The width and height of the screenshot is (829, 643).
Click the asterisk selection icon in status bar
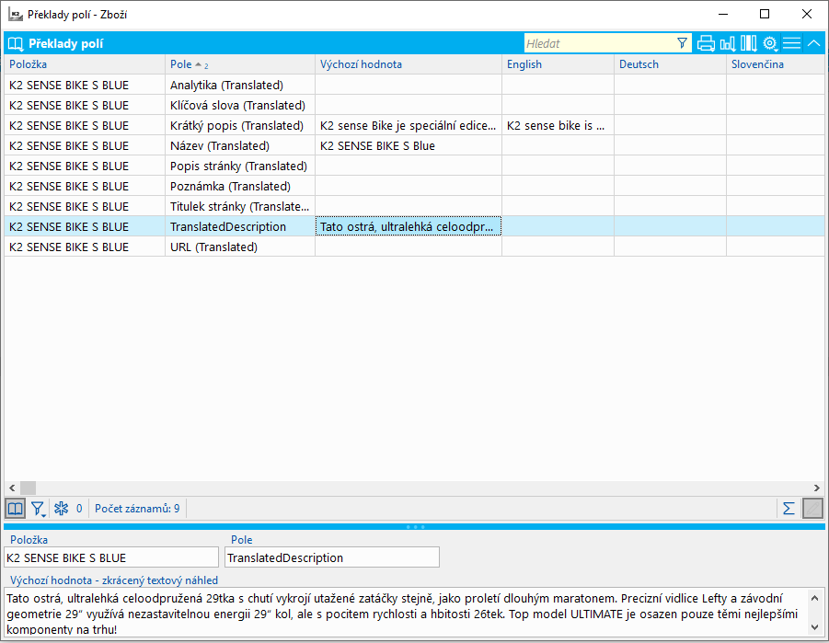point(62,509)
